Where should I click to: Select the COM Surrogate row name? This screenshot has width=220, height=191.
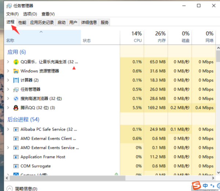36,166
